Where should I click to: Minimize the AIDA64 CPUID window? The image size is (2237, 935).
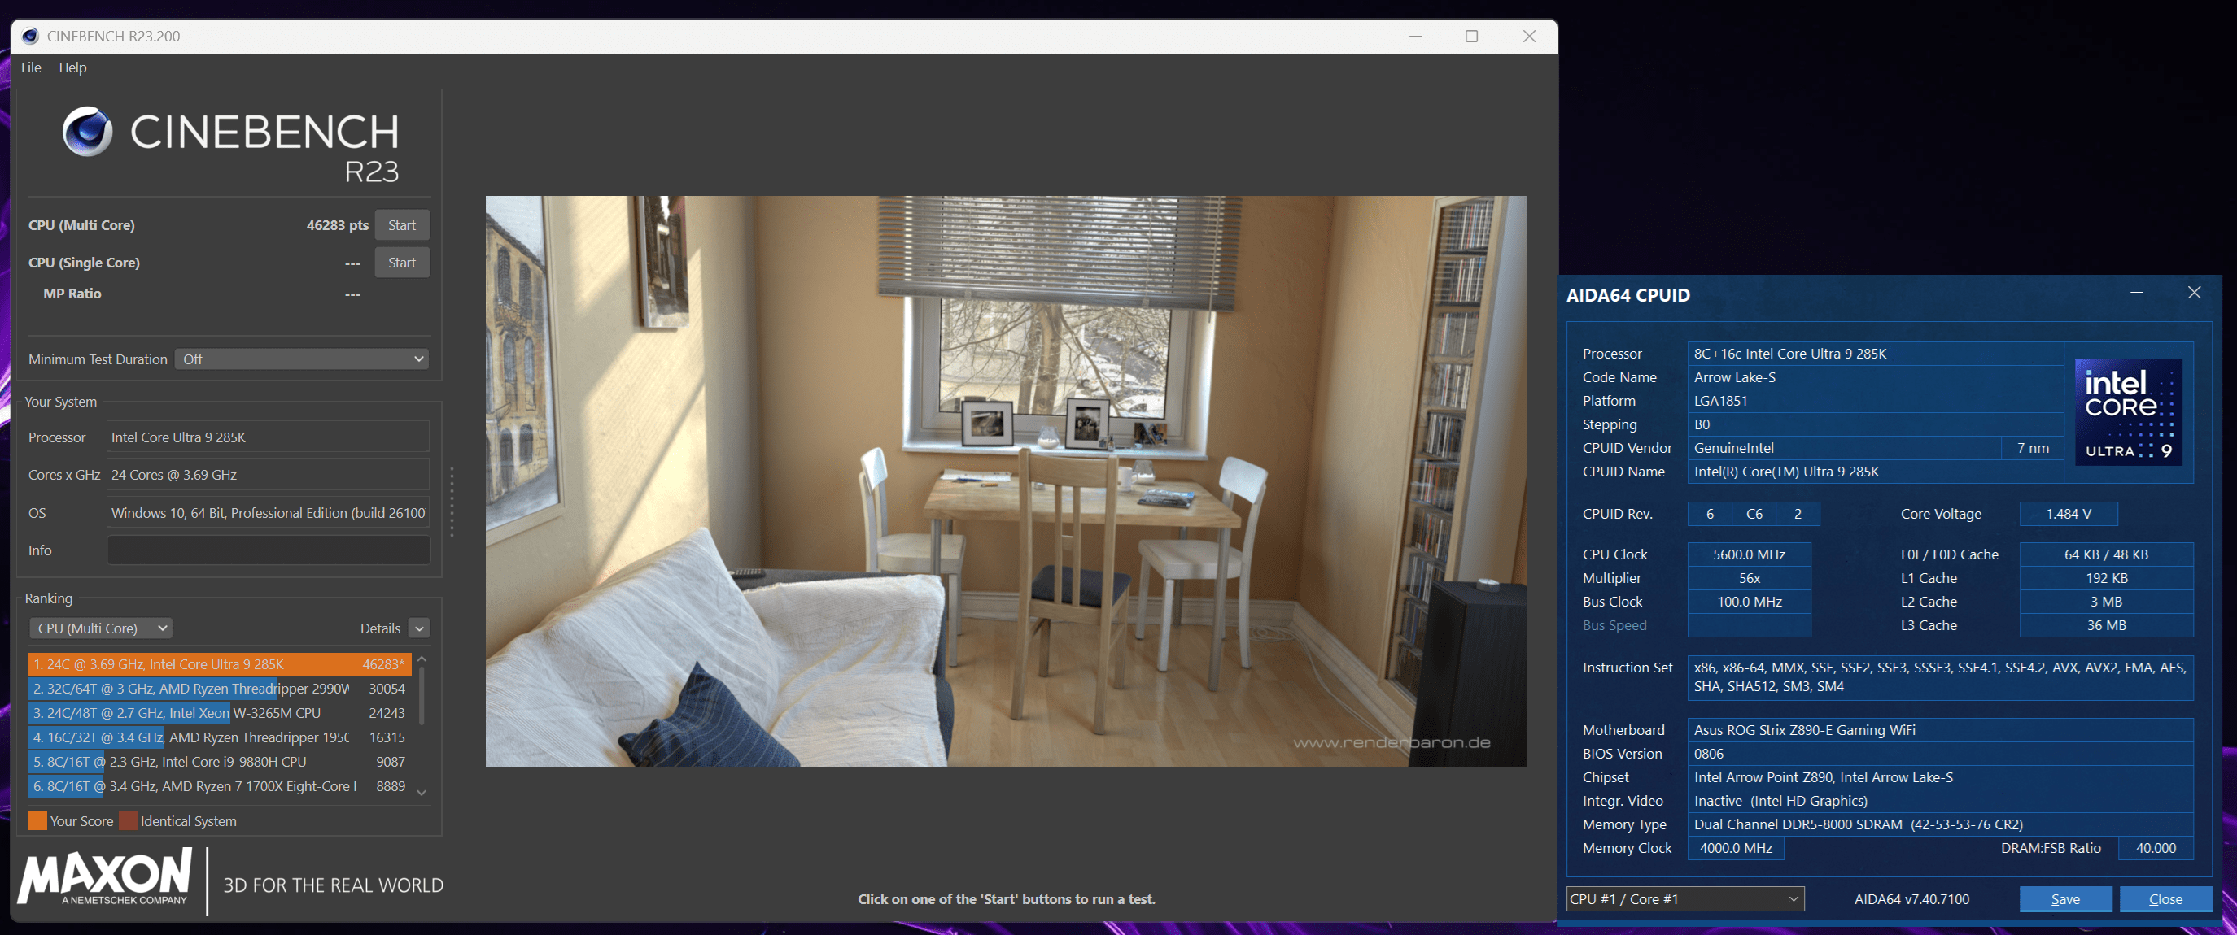[2136, 293]
